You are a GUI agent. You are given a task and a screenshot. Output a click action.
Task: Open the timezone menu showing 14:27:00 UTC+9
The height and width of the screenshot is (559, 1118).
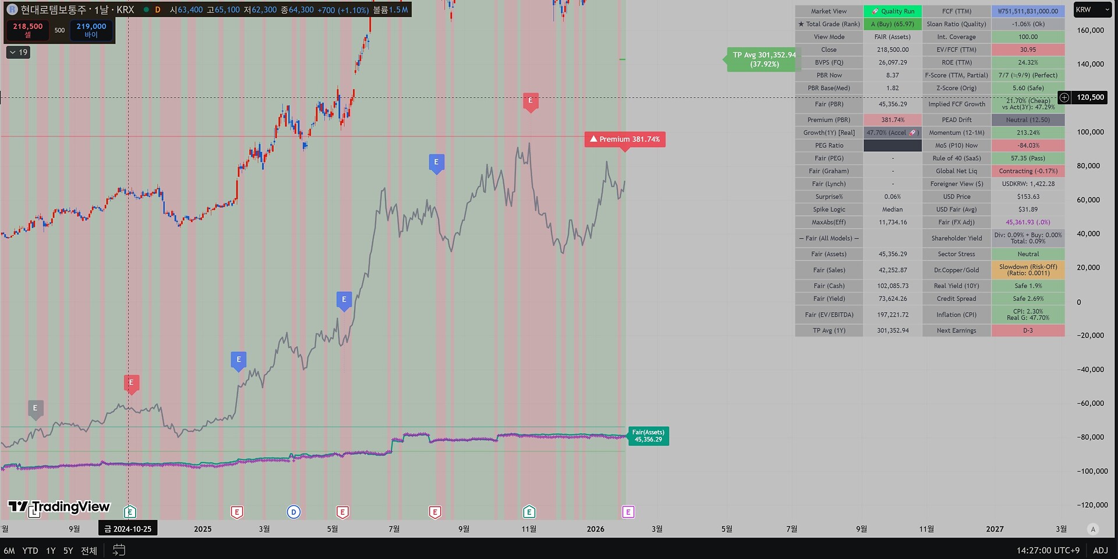click(x=1048, y=550)
